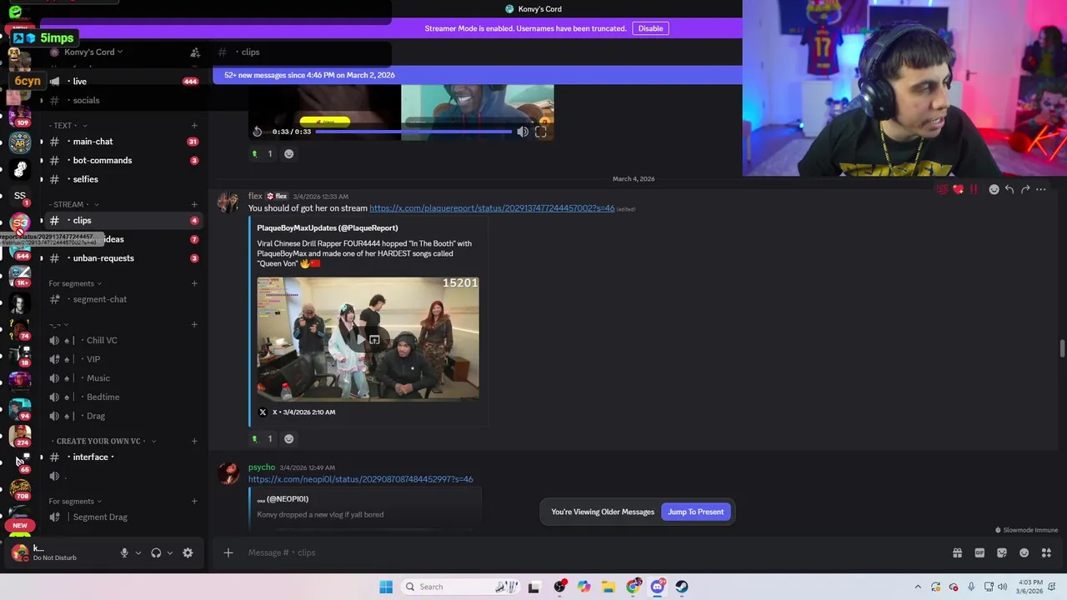Open the AR server icon

[x=20, y=142]
